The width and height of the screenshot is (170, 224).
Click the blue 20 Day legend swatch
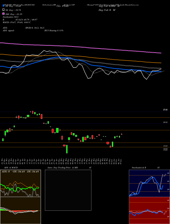tap(3, 5)
